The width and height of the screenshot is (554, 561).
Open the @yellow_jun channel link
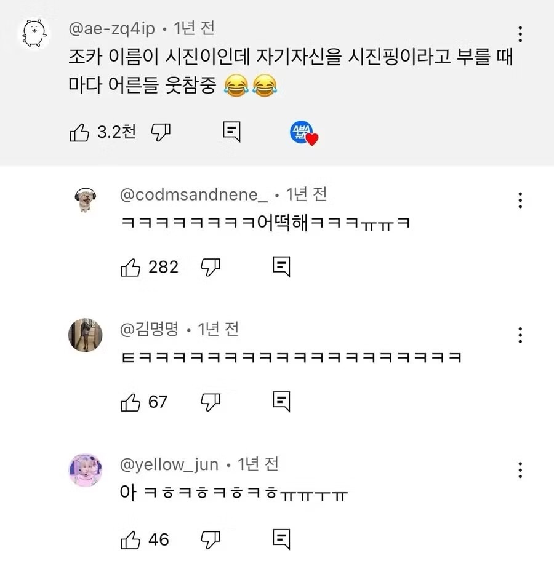click(x=169, y=464)
